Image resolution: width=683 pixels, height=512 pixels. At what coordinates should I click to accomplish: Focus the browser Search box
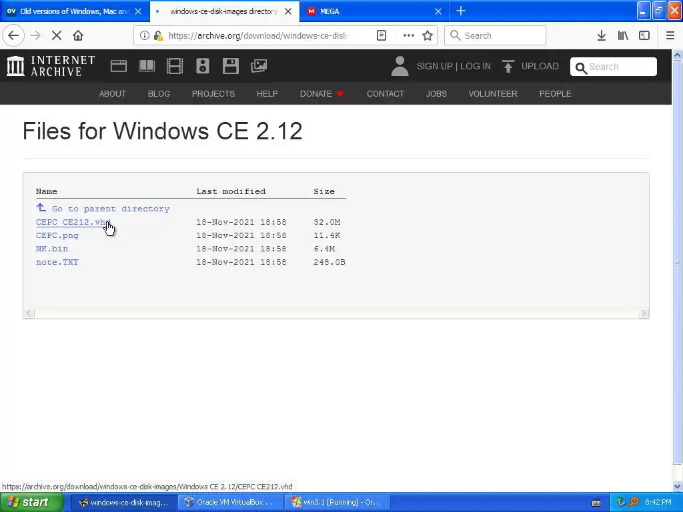496,35
